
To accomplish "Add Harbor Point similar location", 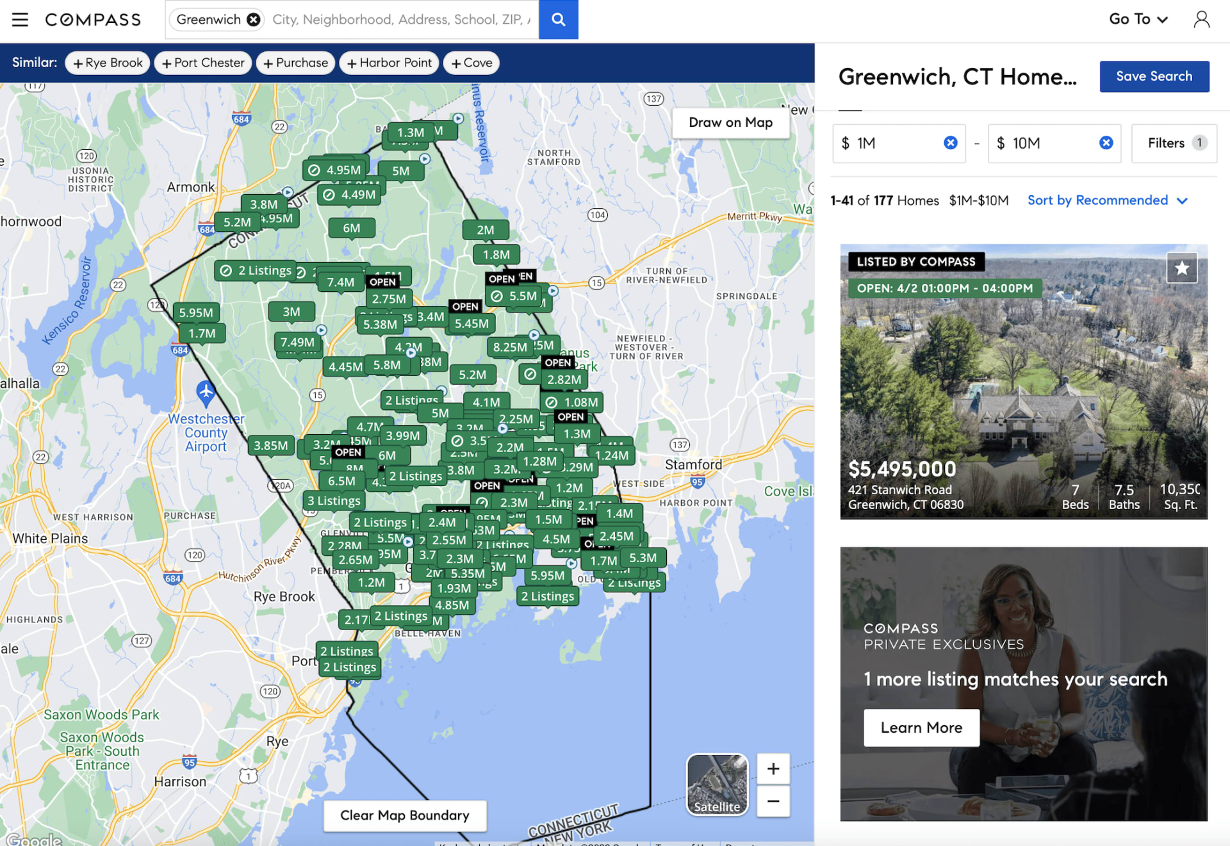I will pyautogui.click(x=389, y=63).
